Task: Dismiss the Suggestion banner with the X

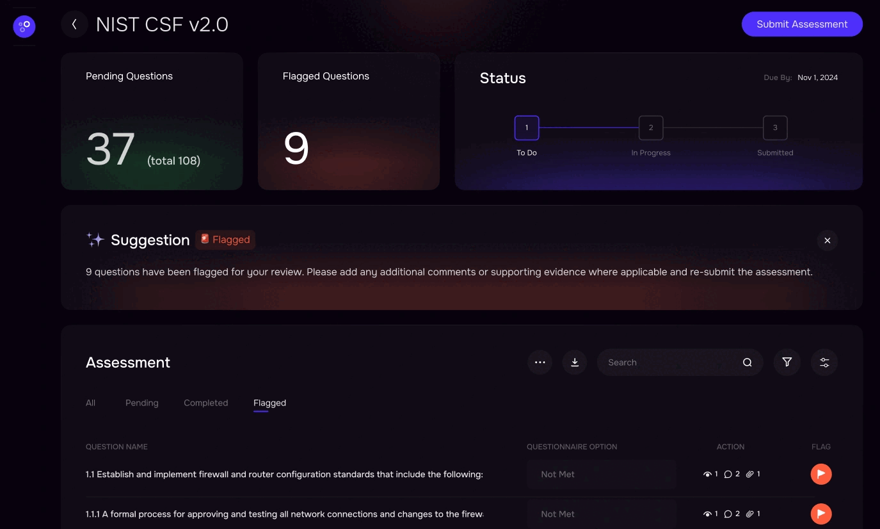Action: pyautogui.click(x=828, y=240)
